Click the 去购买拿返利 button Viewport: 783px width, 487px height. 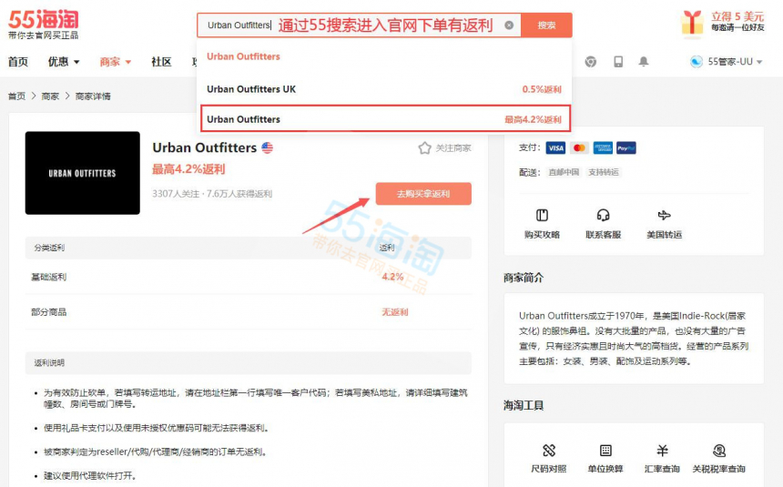pos(423,193)
